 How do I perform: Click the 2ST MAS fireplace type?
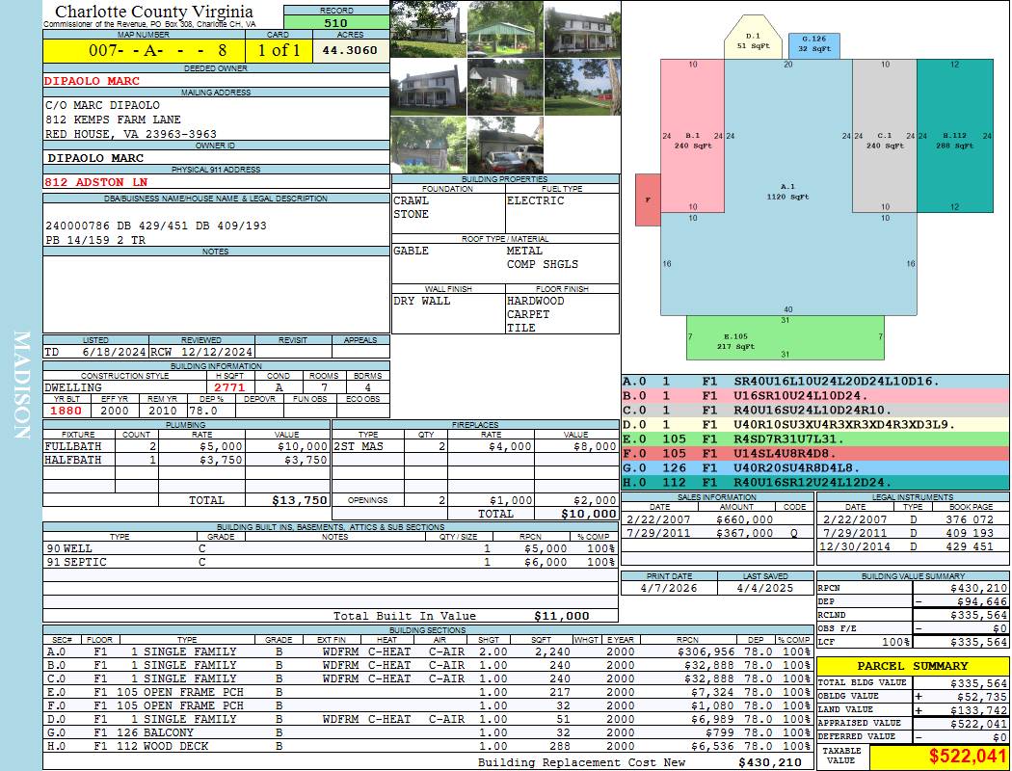(x=359, y=446)
